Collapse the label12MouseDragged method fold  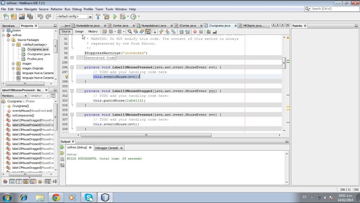tap(72, 91)
